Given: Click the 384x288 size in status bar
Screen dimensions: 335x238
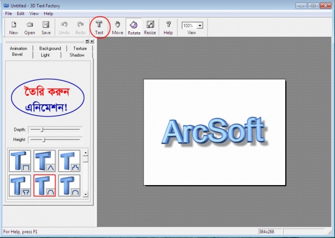Looking at the screenshot, I should 266,232.
